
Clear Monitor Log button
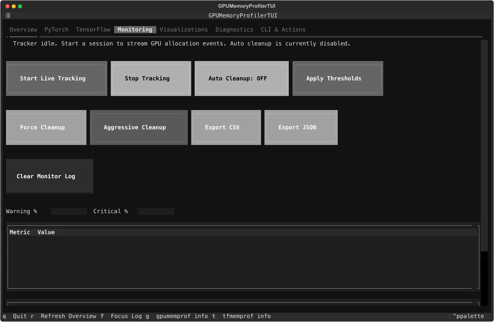(50, 176)
